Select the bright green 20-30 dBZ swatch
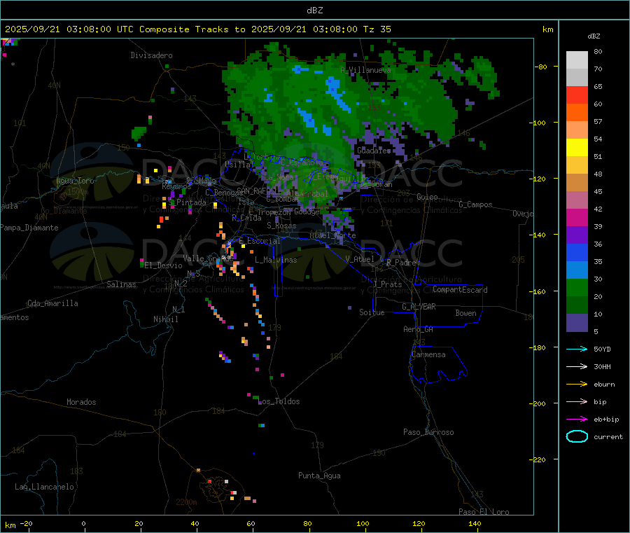Screen dimensions: 630x533 click(577, 287)
